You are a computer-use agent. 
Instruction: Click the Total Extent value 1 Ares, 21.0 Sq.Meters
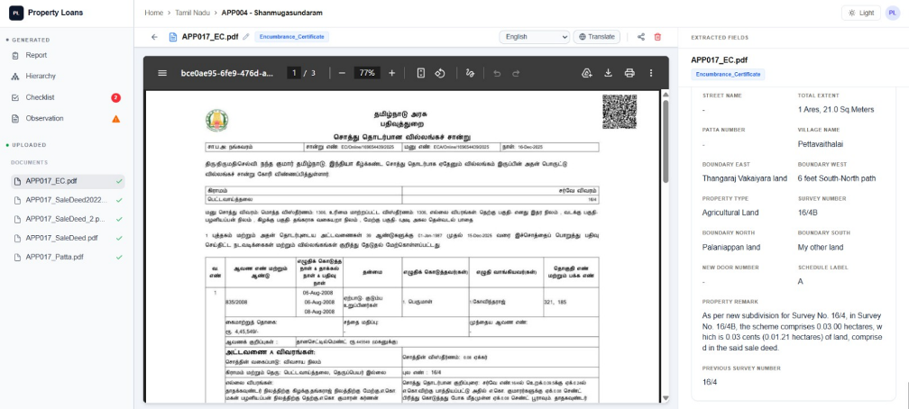(x=836, y=110)
